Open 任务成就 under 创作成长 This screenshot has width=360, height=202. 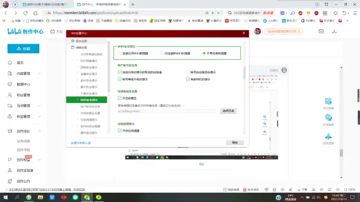click(x=23, y=141)
